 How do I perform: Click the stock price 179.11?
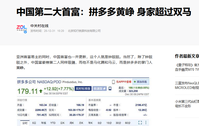[x=28, y=91]
